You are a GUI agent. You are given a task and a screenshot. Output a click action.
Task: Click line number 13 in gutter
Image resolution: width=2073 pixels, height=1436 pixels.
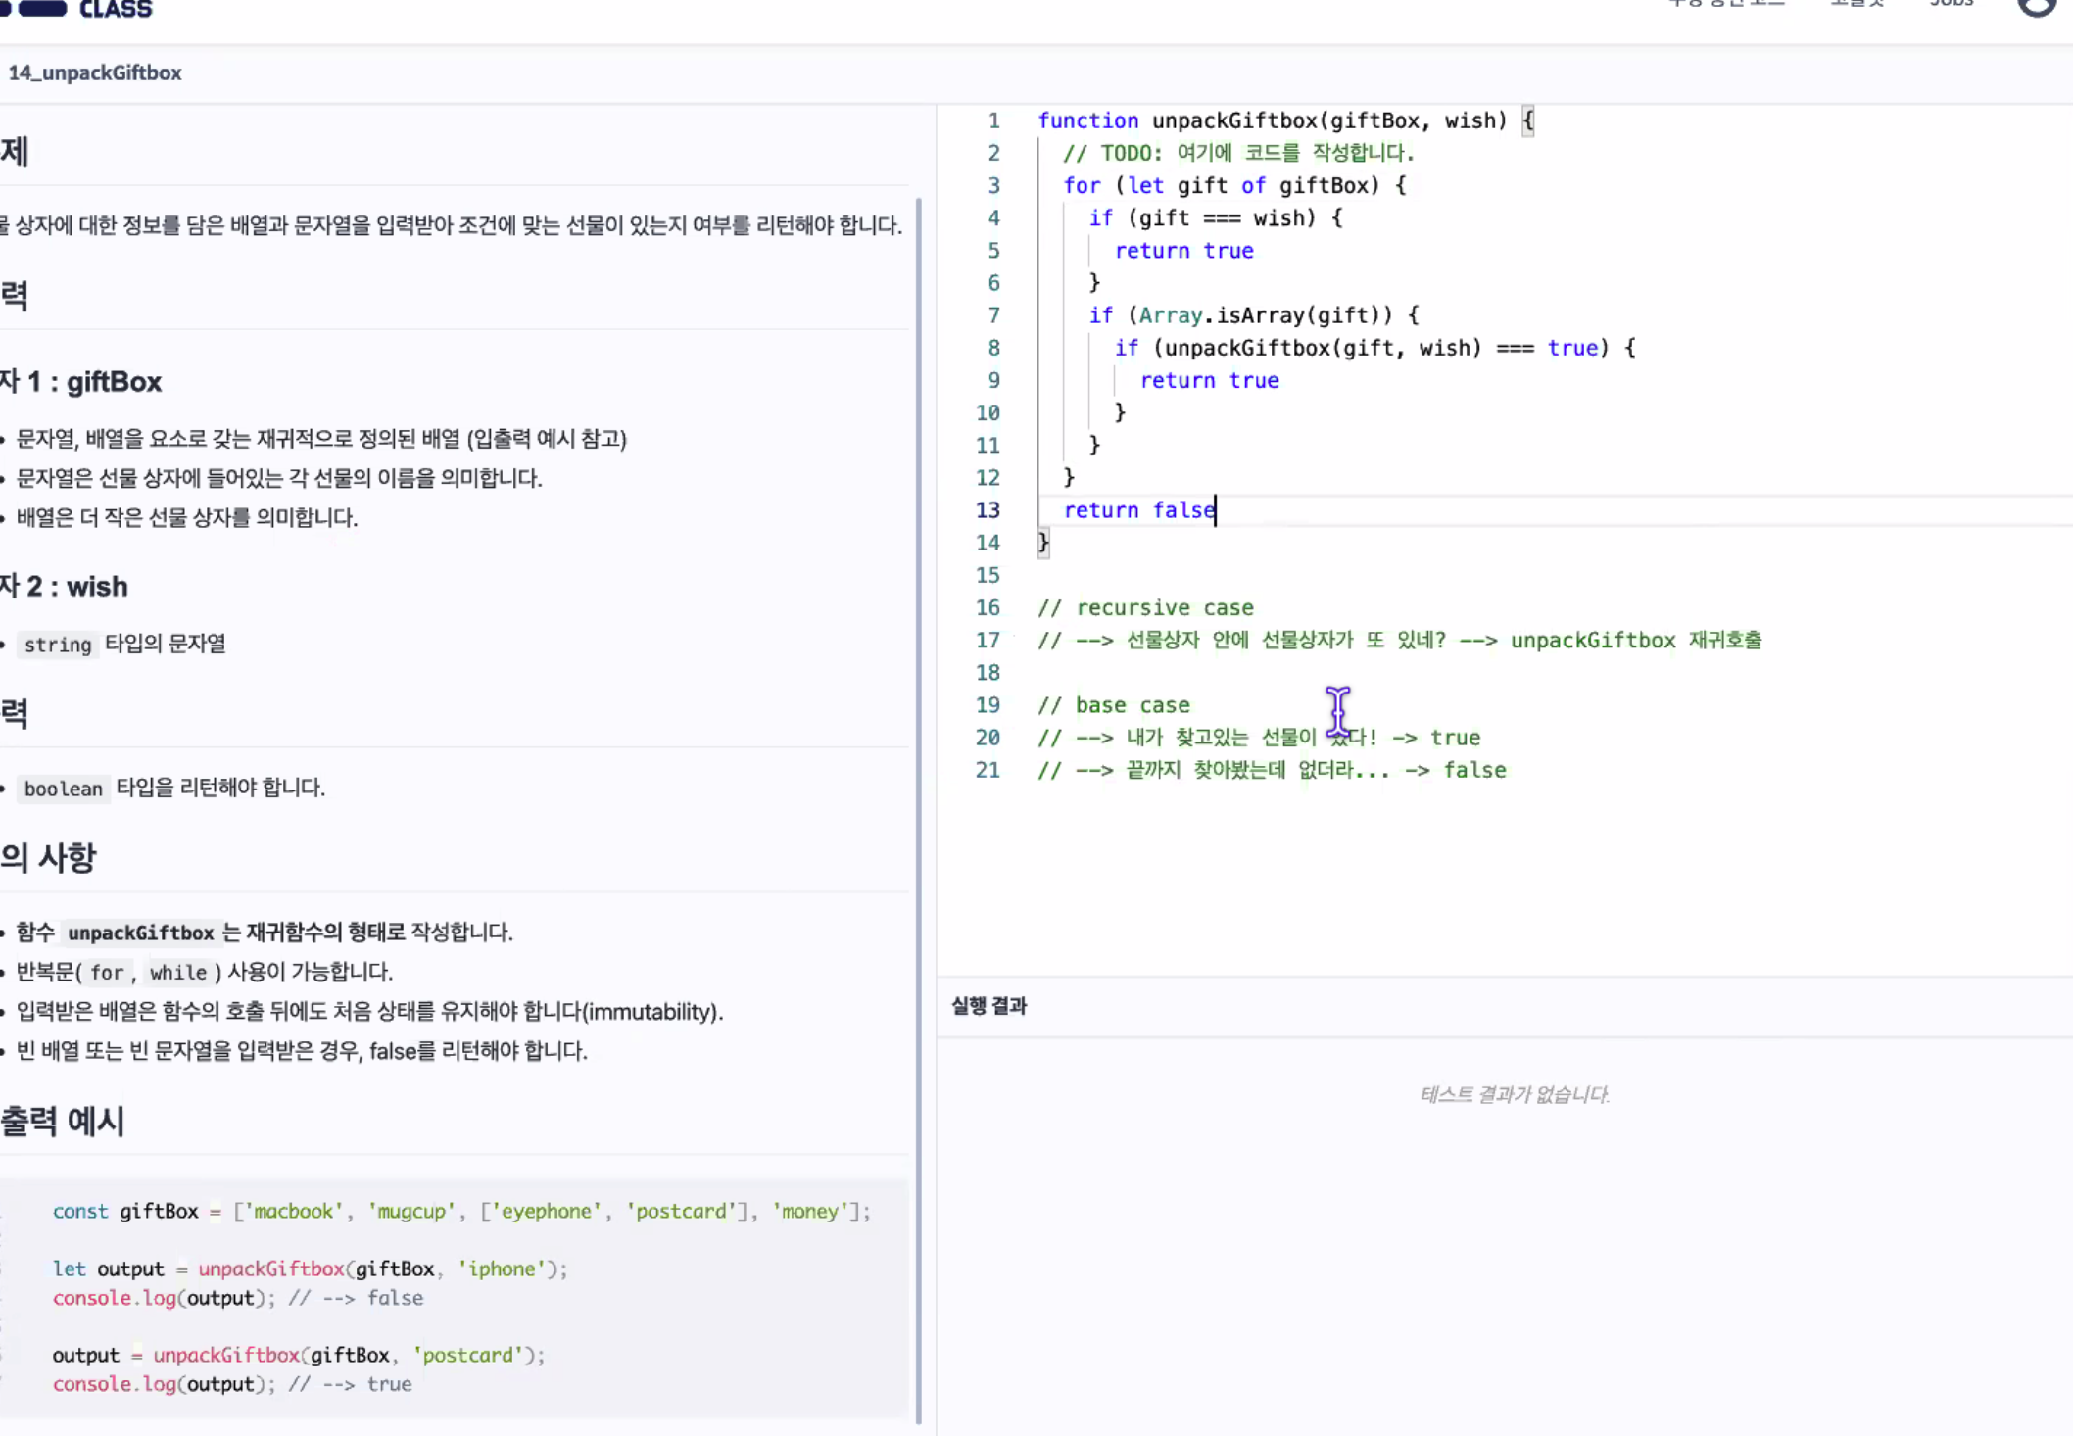tap(988, 510)
